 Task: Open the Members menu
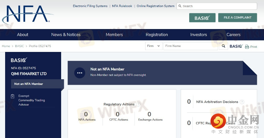point(114,34)
